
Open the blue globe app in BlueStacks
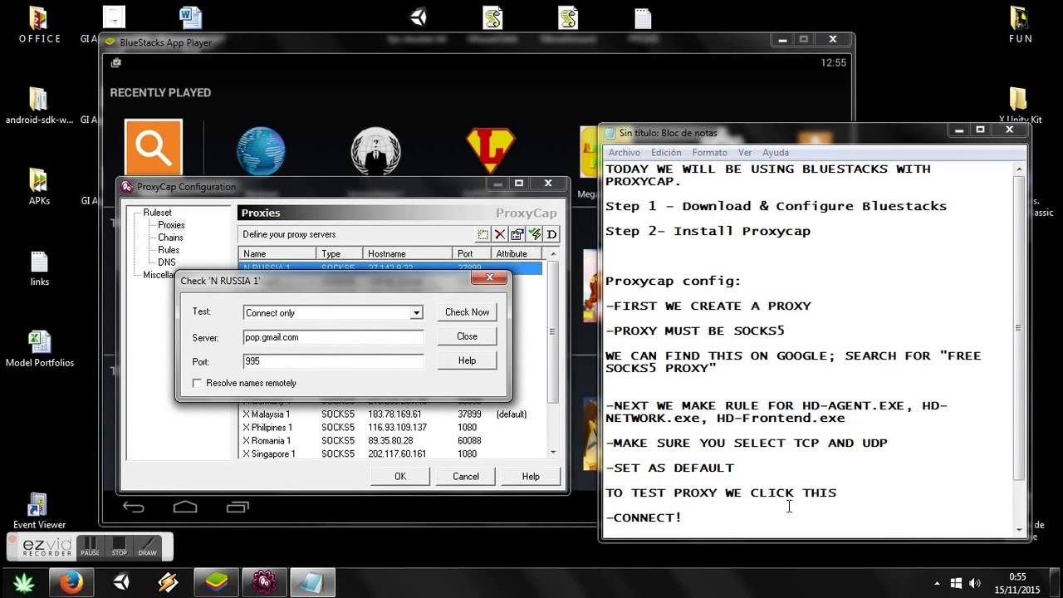(x=261, y=150)
